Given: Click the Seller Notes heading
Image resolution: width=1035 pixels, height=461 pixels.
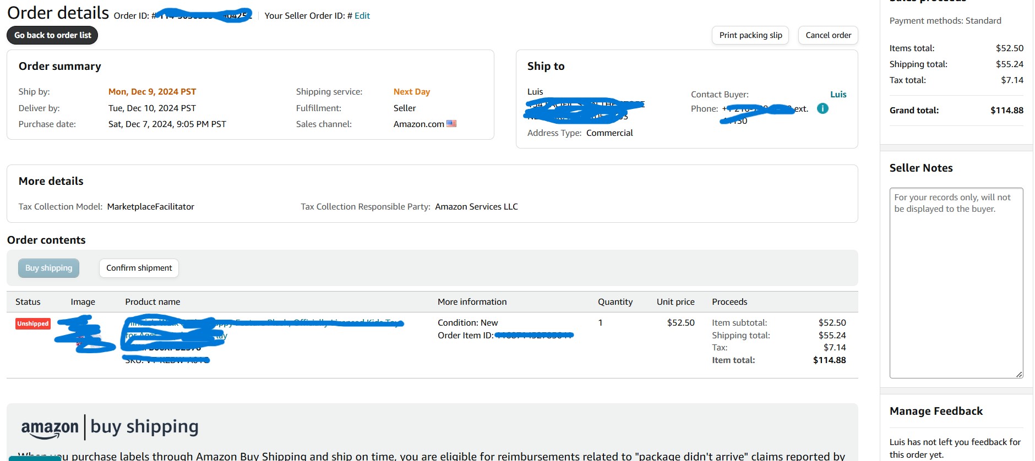Looking at the screenshot, I should 921,168.
